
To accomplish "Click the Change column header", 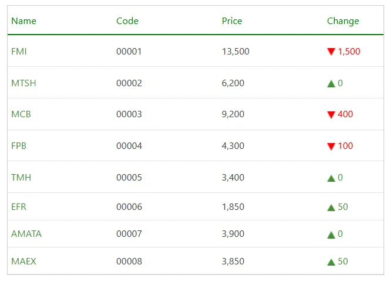I will [343, 21].
